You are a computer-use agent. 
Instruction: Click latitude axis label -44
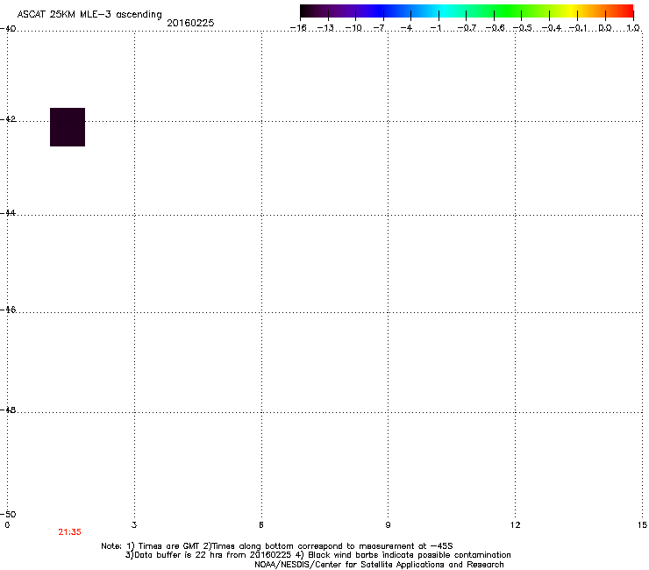(x=8, y=213)
